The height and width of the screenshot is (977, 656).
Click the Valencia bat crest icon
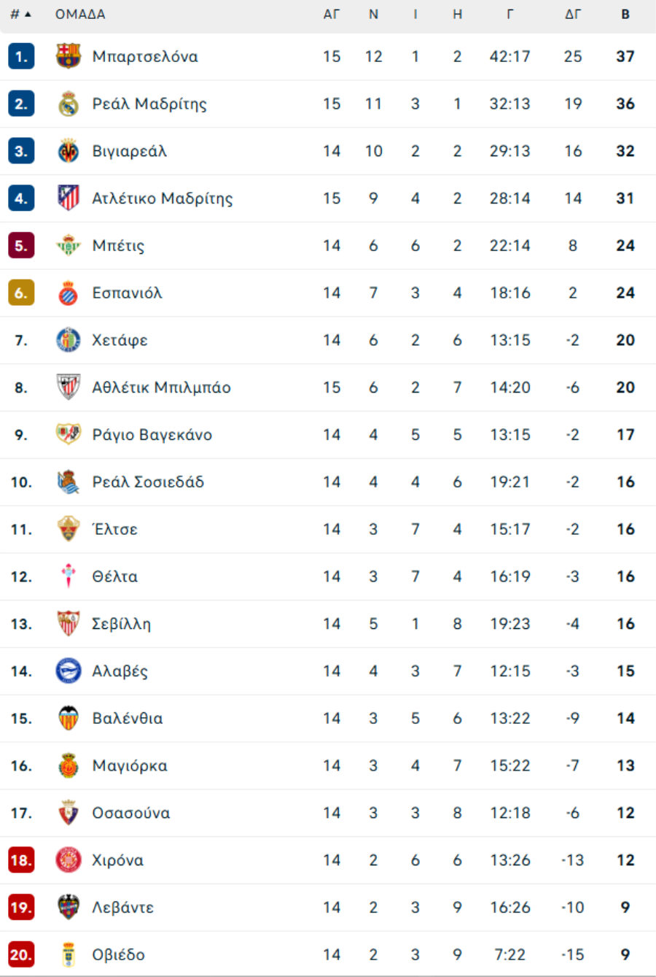click(69, 719)
